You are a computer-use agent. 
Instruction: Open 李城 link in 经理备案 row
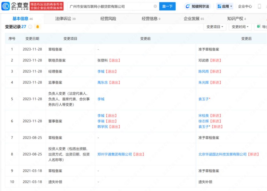pyautogui.click(x=101, y=71)
